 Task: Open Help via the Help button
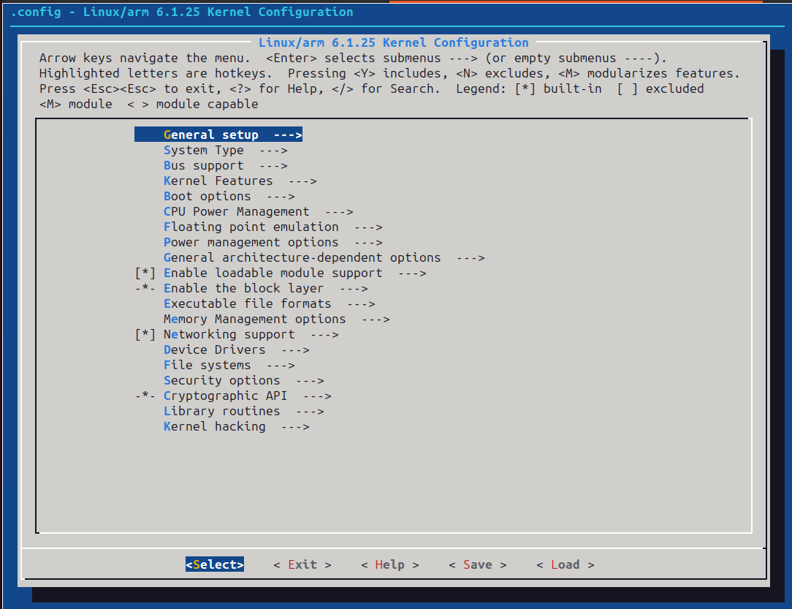click(x=390, y=564)
